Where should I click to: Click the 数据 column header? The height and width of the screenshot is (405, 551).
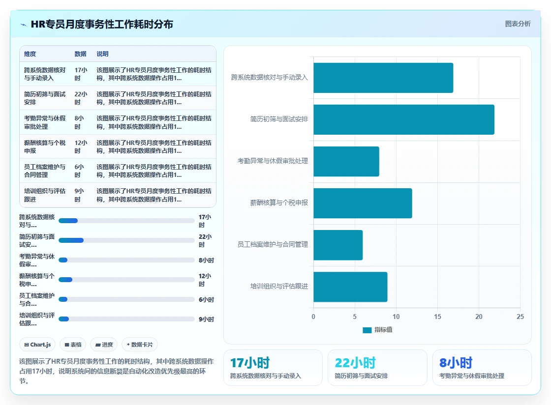click(x=81, y=54)
